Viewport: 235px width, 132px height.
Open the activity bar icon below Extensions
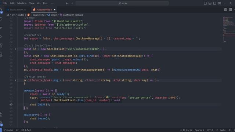tap(1, 55)
